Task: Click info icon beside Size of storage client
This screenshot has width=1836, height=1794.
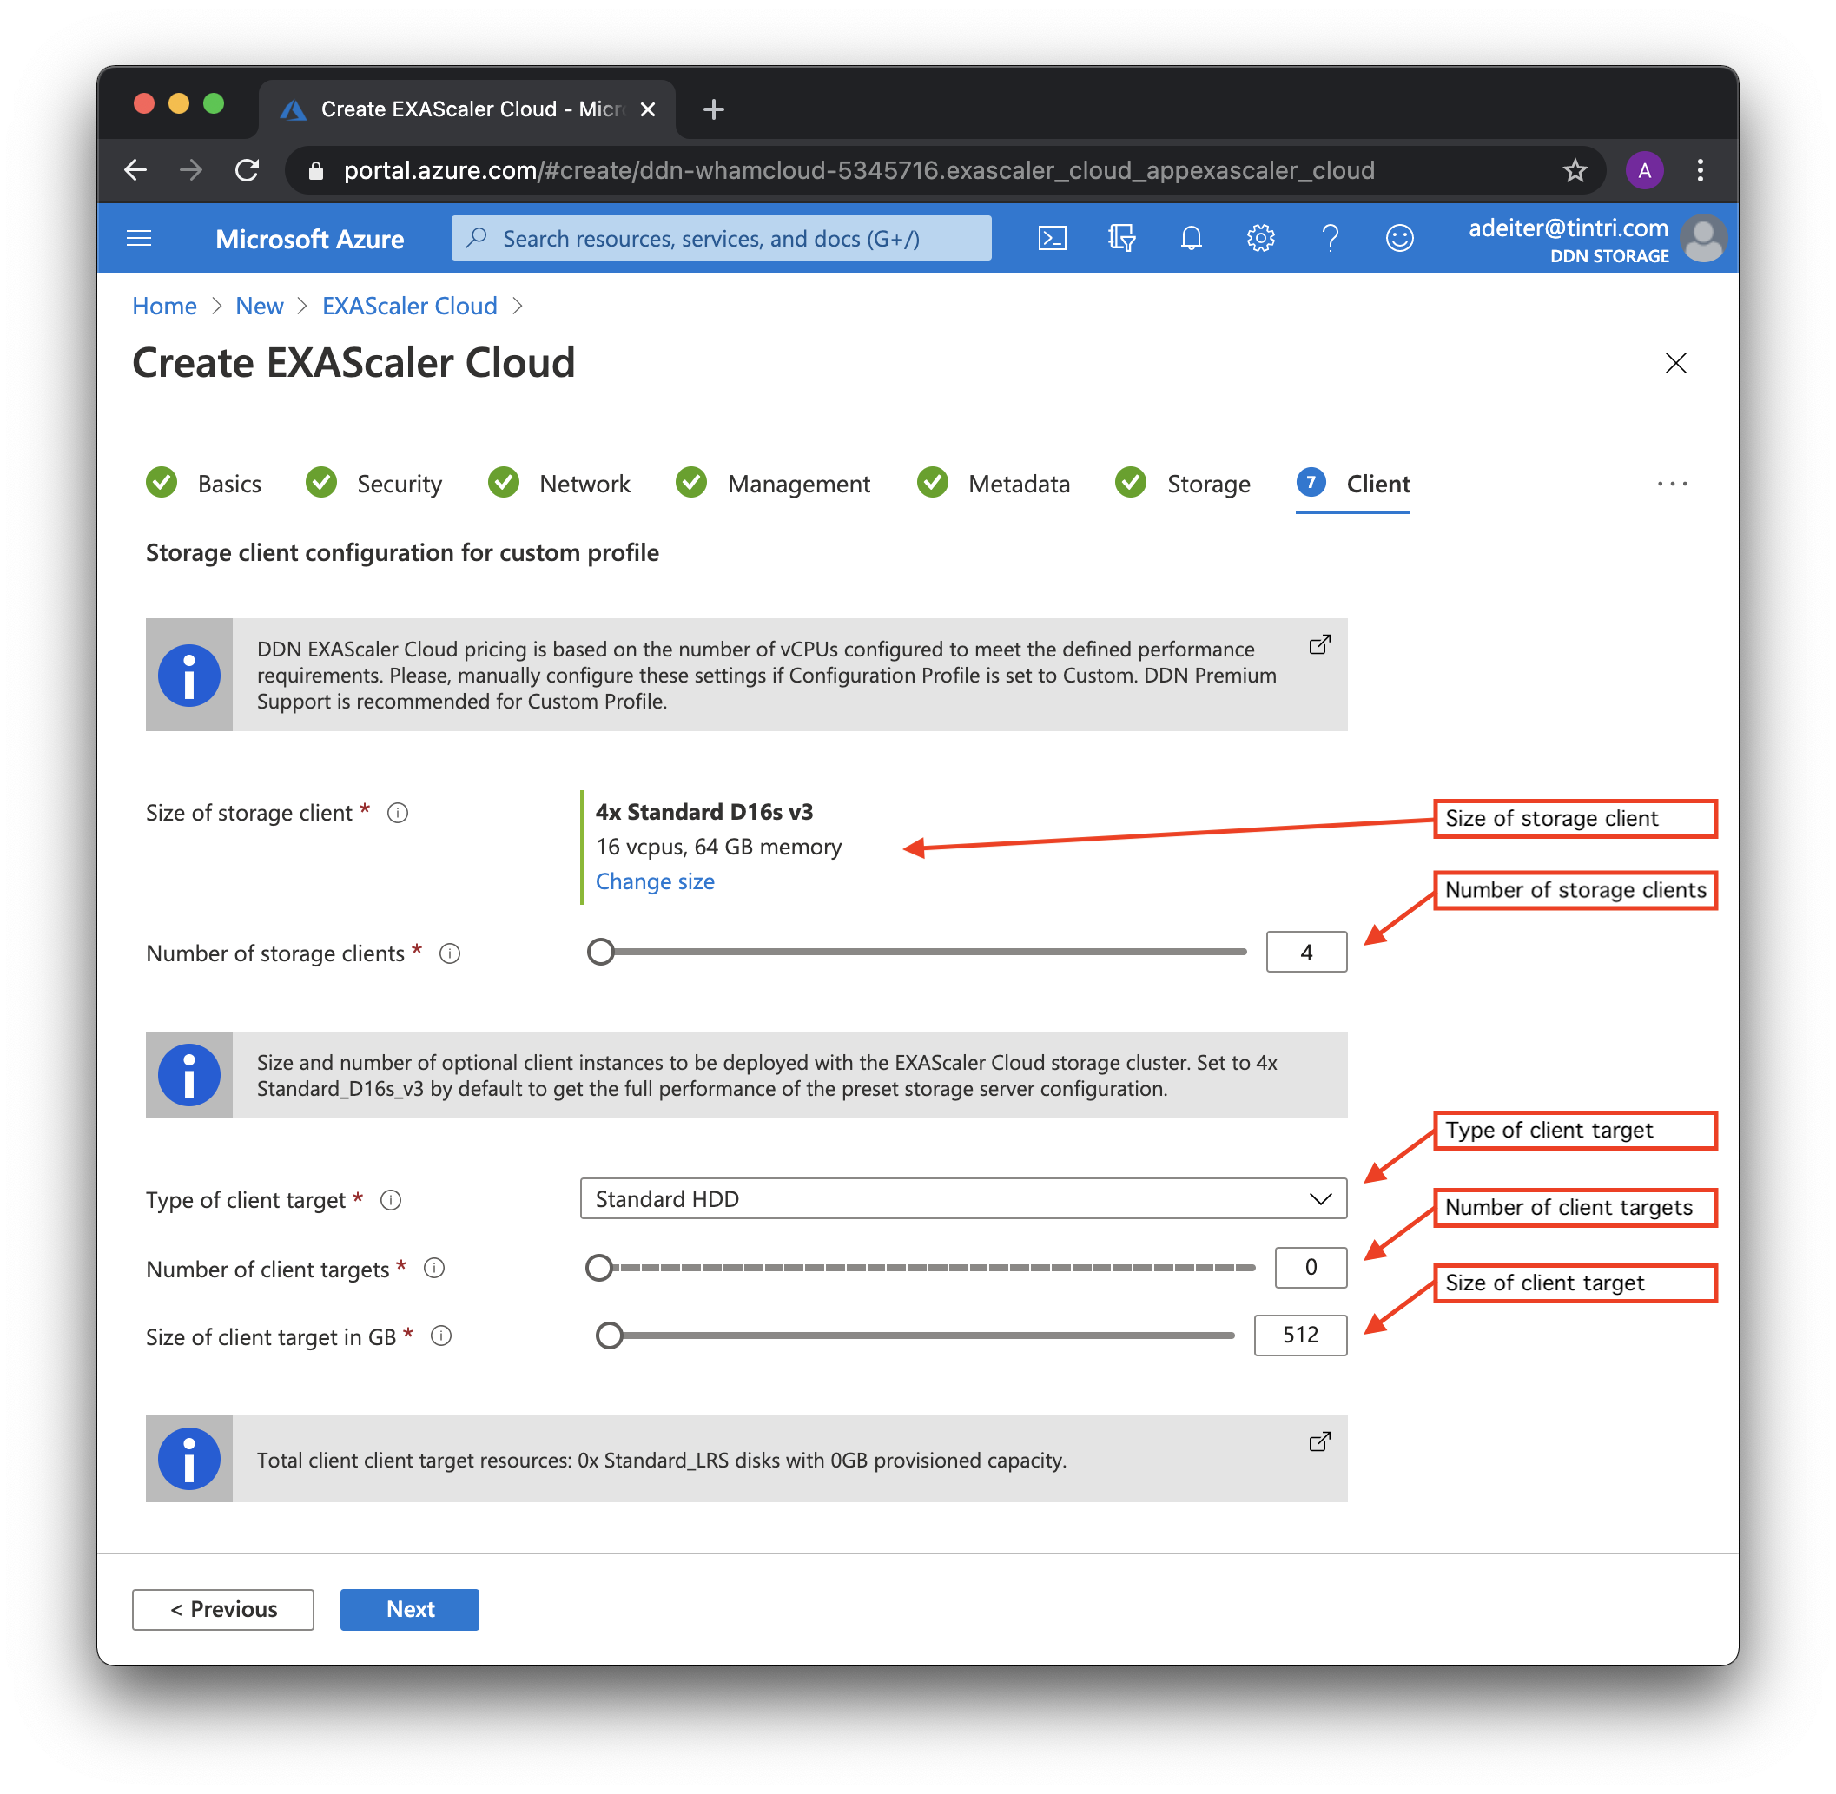Action: [x=398, y=813]
